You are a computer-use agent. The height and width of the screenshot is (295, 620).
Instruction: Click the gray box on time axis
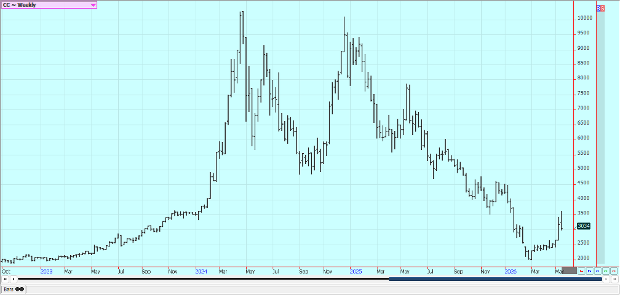[569, 270]
